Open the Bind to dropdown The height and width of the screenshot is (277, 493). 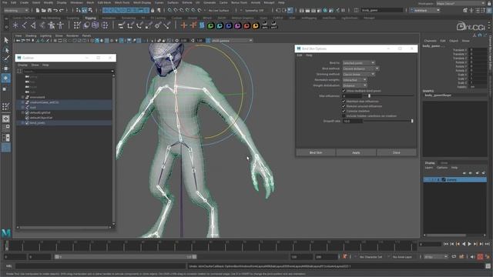[x=358, y=63]
